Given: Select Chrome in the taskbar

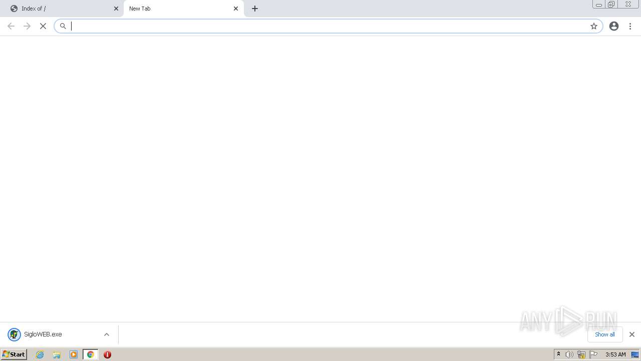Looking at the screenshot, I should pyautogui.click(x=90, y=354).
